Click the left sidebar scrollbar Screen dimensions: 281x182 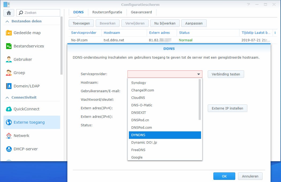[61, 46]
